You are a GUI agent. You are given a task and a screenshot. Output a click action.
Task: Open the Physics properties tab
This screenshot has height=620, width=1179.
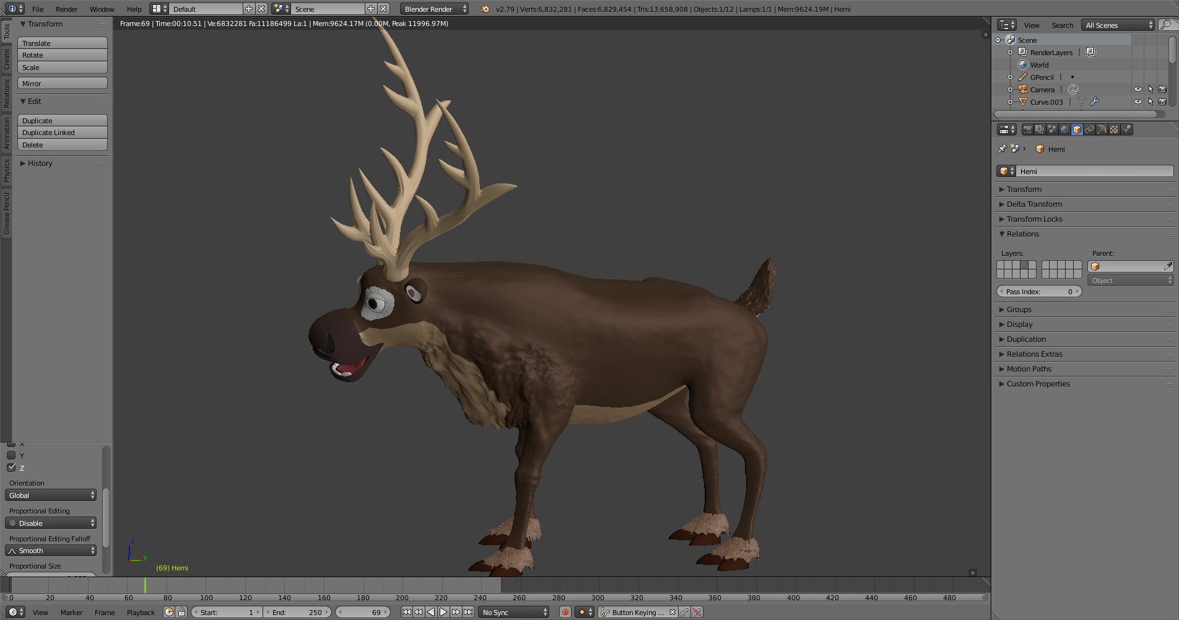[1126, 129]
